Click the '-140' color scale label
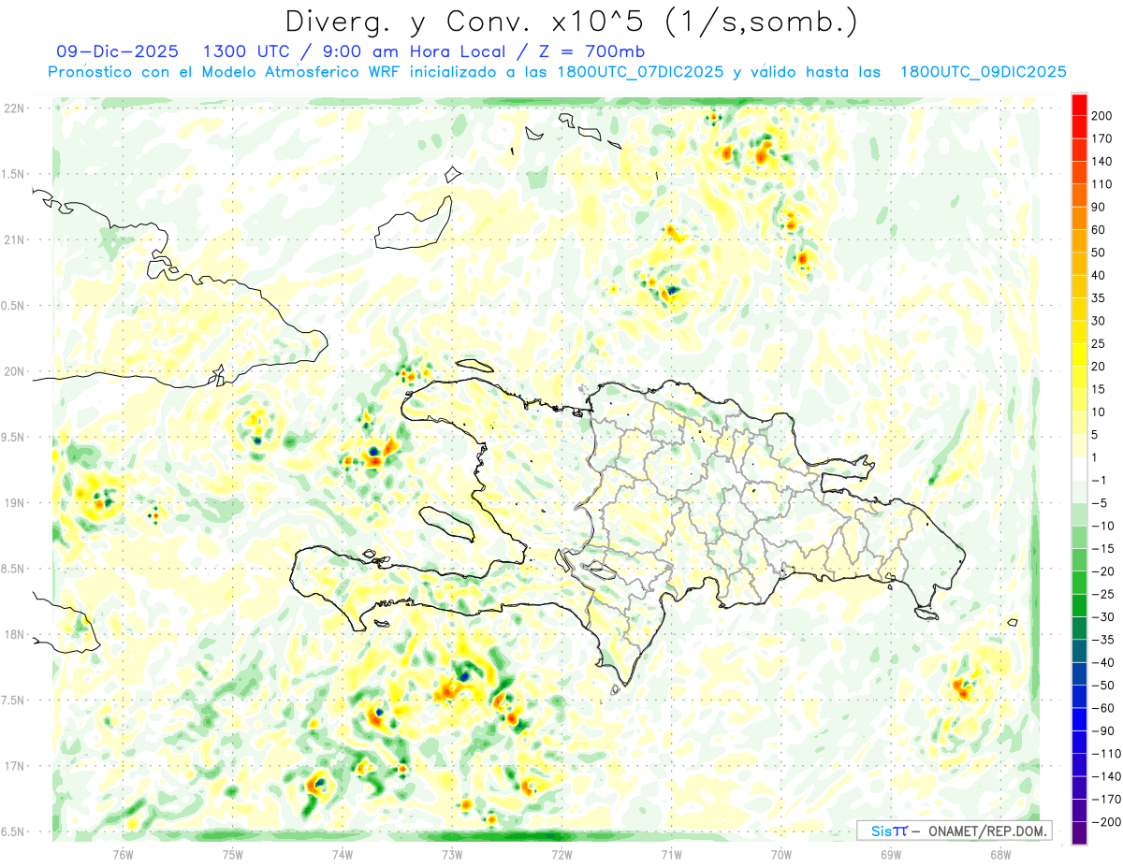 (1105, 777)
